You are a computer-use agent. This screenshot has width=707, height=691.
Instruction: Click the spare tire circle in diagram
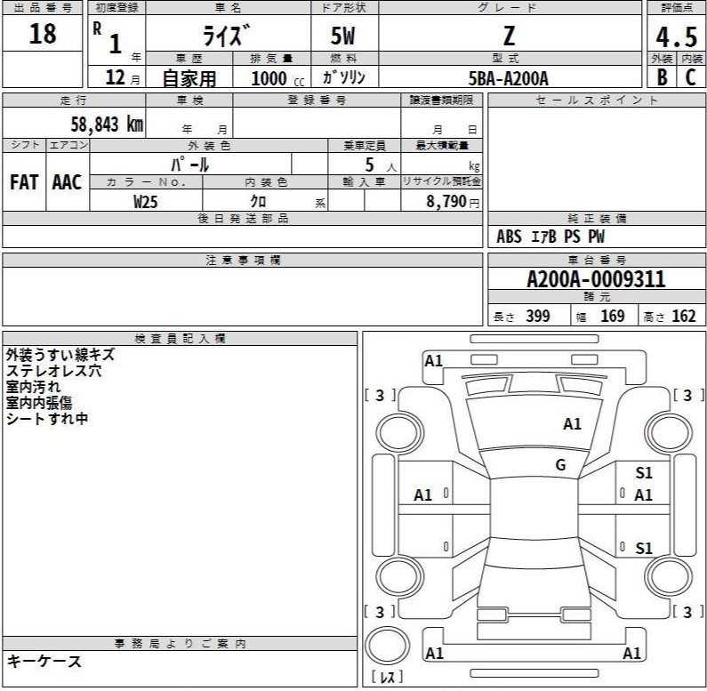coord(387,646)
